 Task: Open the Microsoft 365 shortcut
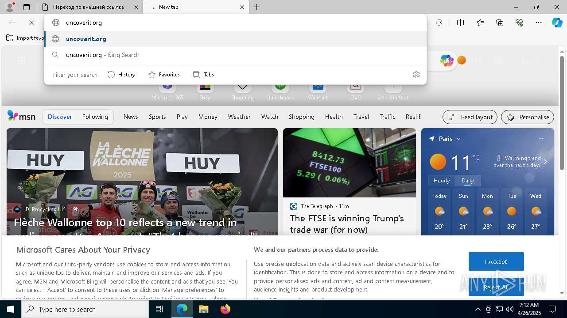167,92
